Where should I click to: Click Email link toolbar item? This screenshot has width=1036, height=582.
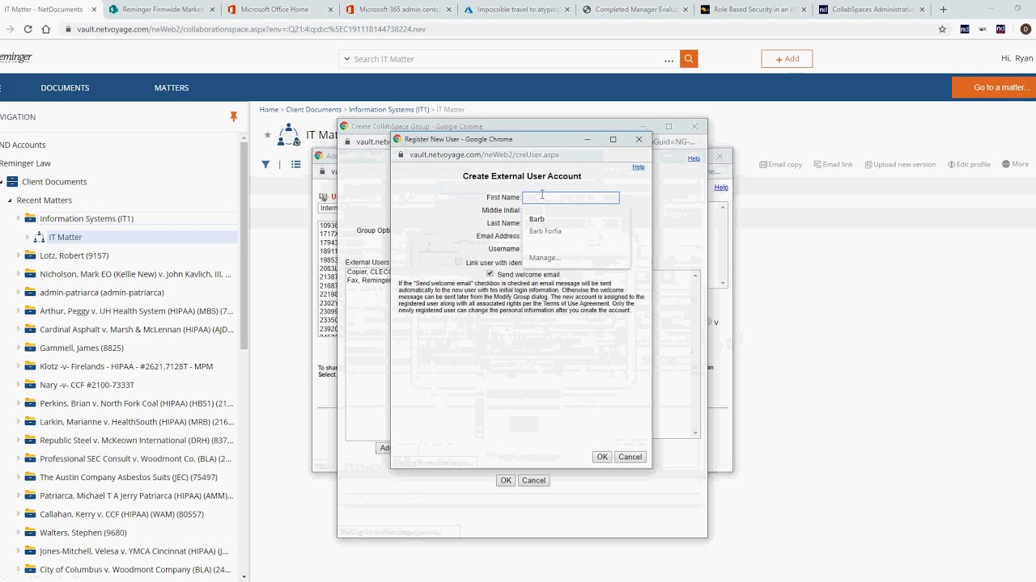(833, 164)
